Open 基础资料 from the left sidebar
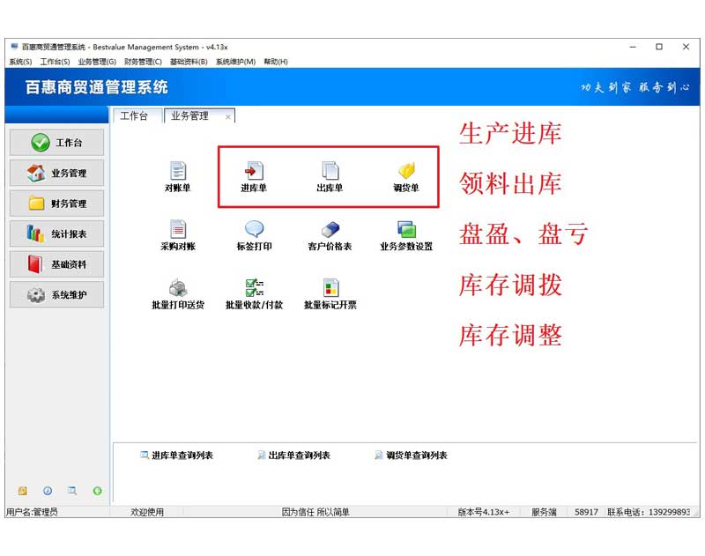705x556 pixels. [x=56, y=264]
